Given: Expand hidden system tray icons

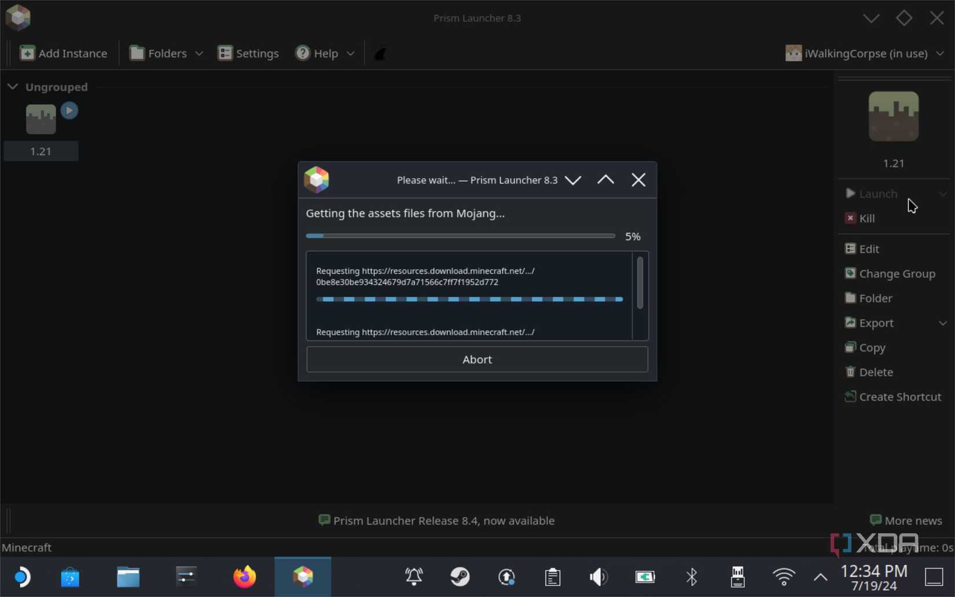Looking at the screenshot, I should pyautogui.click(x=820, y=577).
